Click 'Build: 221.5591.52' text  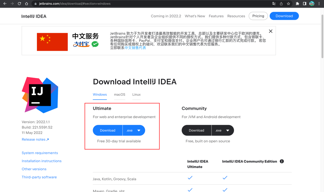(x=37, y=127)
